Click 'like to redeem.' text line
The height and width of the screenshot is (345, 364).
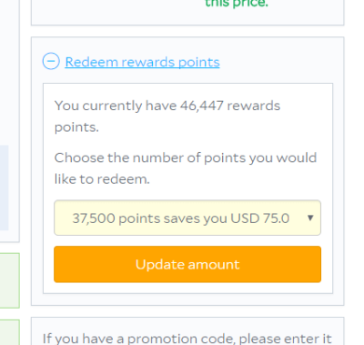pos(102,179)
